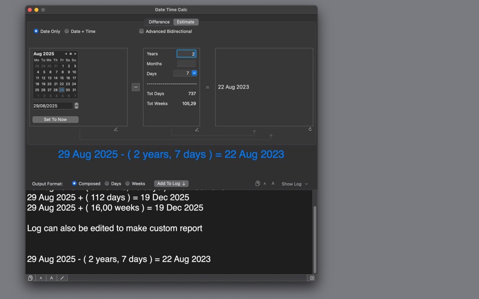Click the Years input field

[x=186, y=54]
